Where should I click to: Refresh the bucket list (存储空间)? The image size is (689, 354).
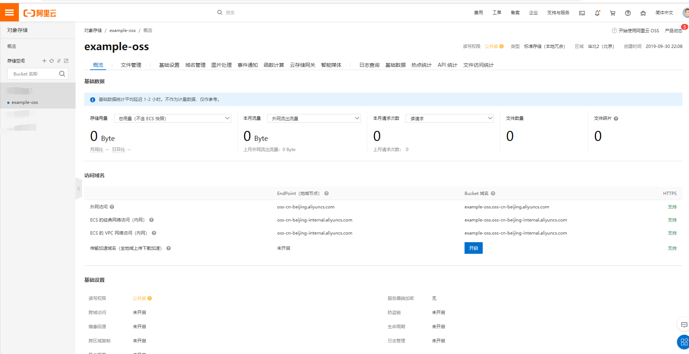52,61
